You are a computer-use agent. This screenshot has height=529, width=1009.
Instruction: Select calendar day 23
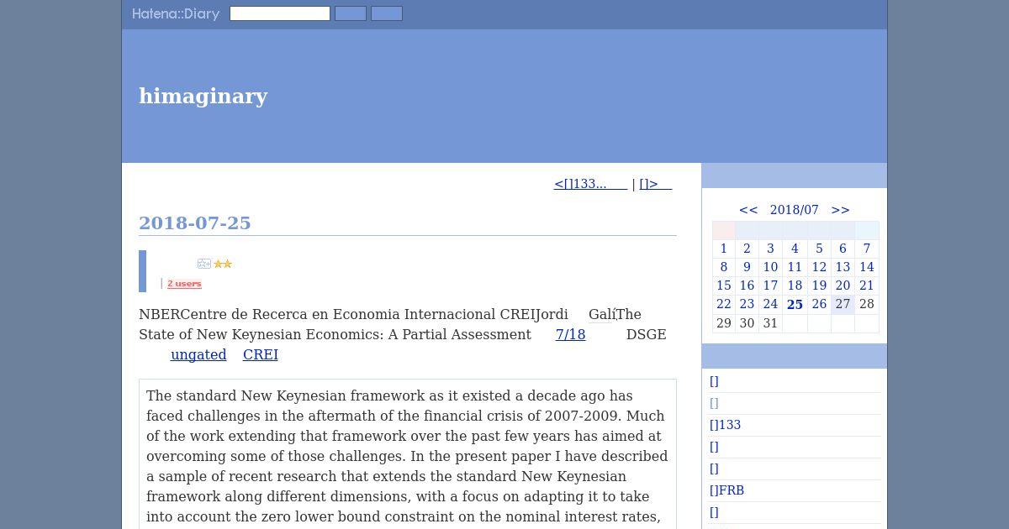click(x=747, y=304)
